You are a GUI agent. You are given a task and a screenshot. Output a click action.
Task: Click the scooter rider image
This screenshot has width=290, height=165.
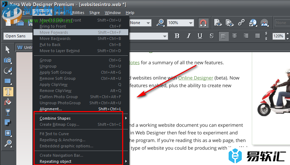tap(274, 92)
